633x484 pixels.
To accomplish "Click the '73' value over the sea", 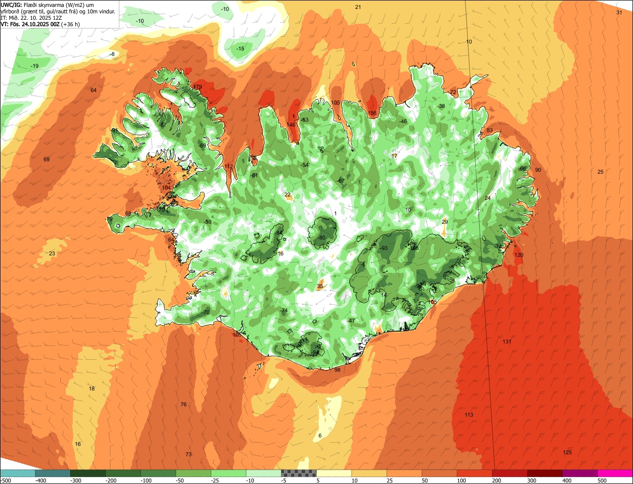I will tap(188, 455).
